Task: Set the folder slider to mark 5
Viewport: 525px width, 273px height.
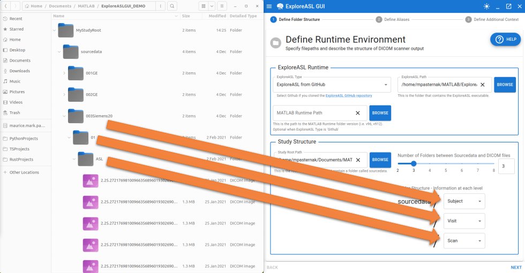Action: coord(446,164)
